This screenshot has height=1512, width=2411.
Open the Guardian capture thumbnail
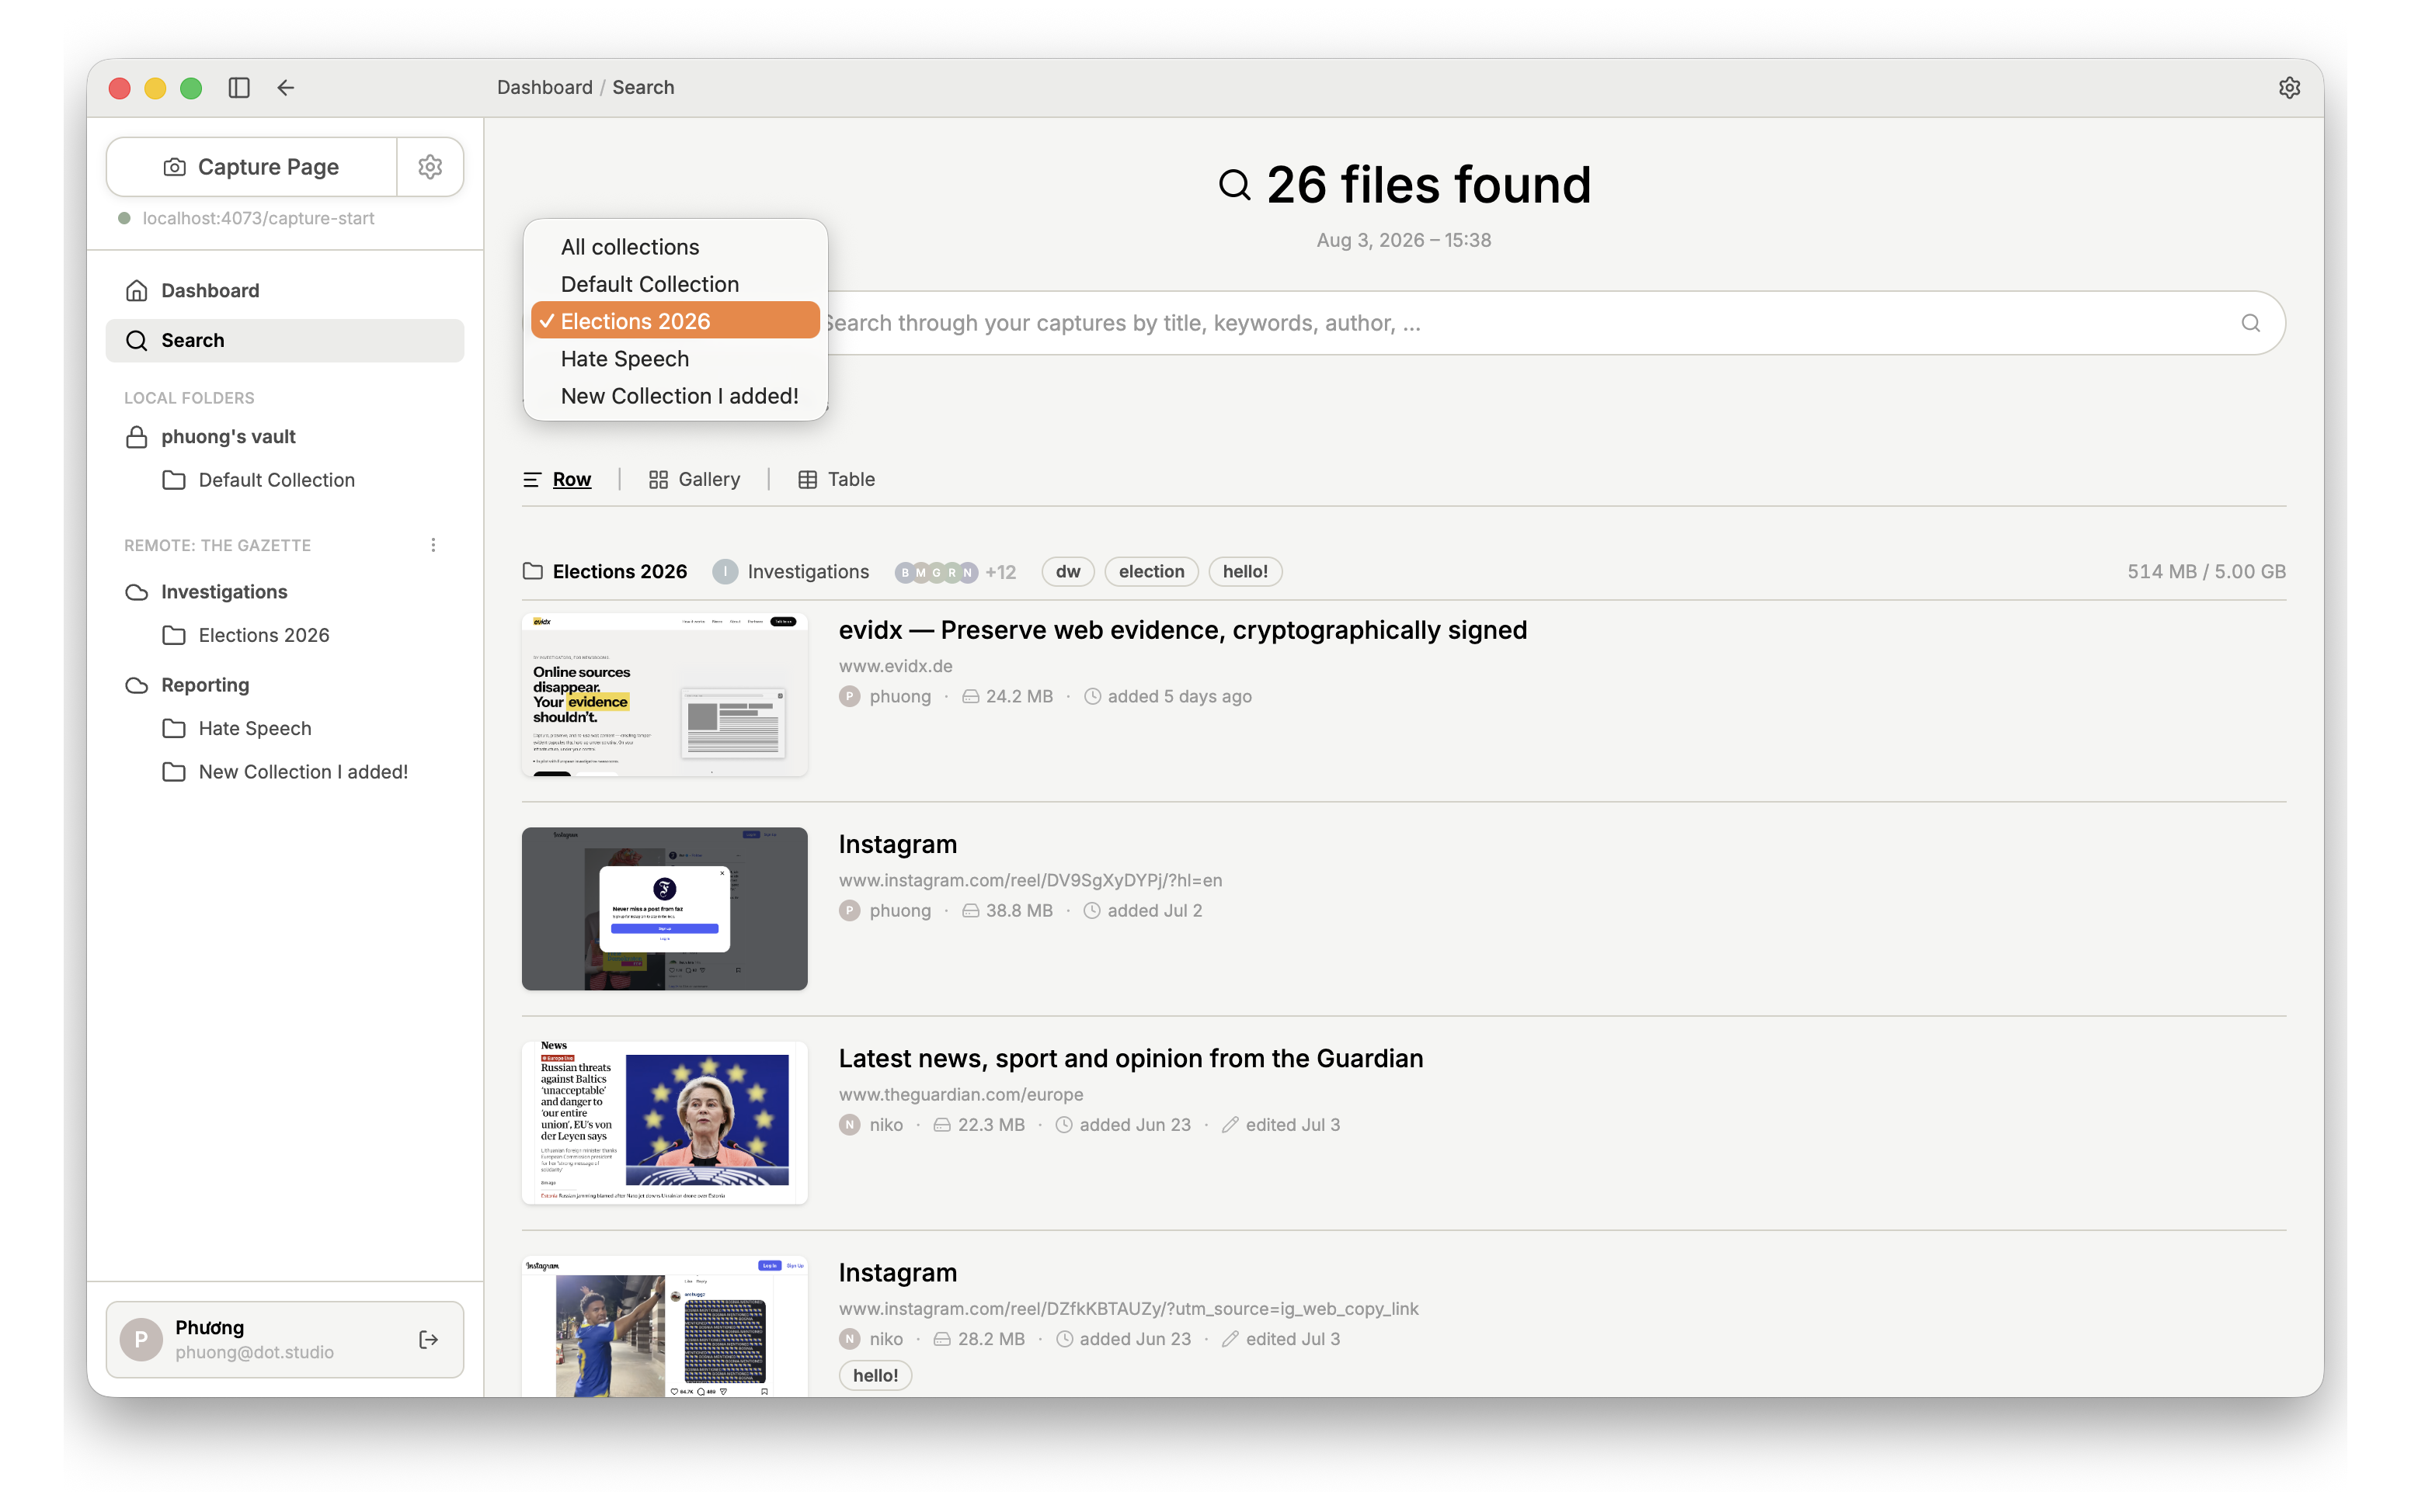664,1123
